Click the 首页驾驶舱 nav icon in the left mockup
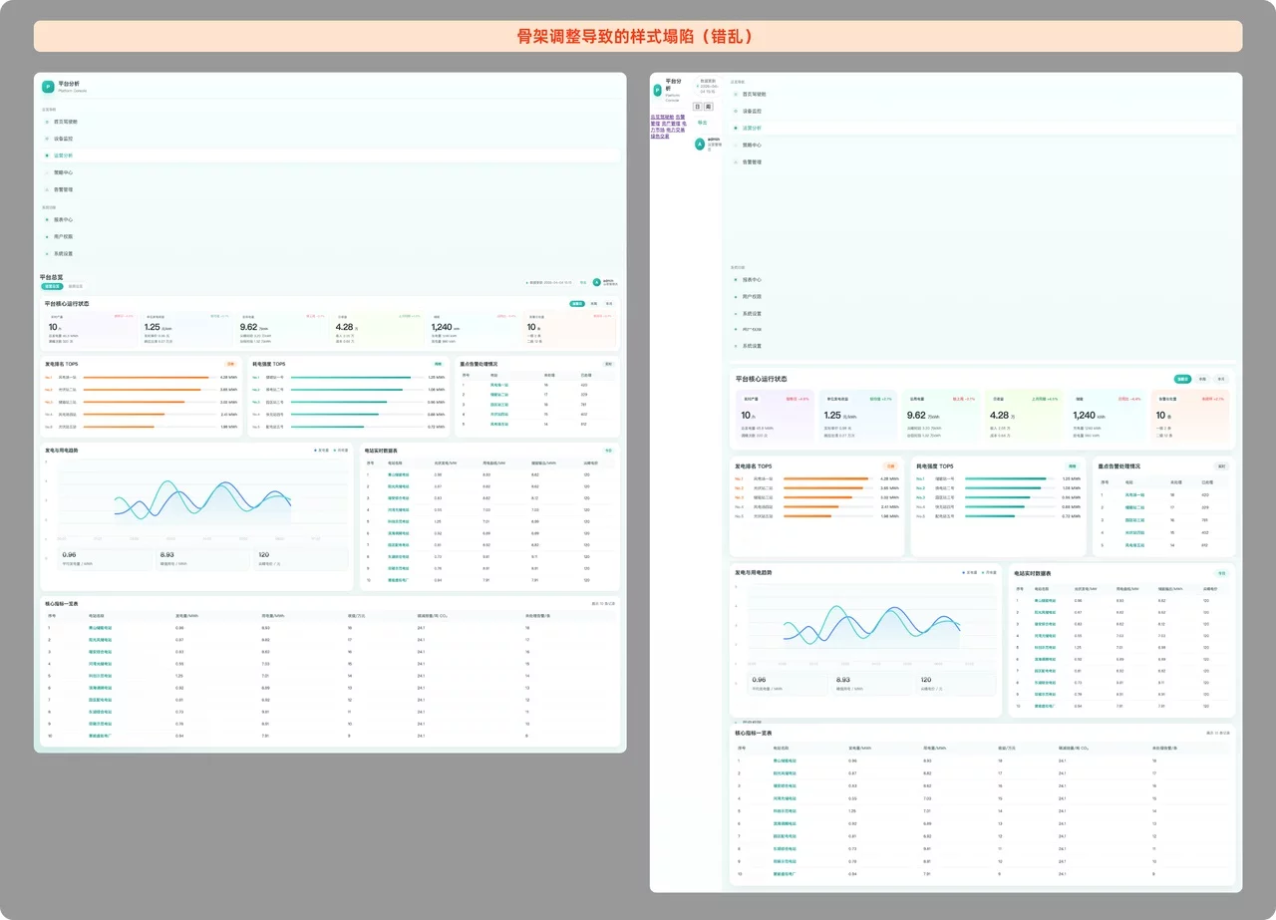The height and width of the screenshot is (920, 1276). (46, 122)
